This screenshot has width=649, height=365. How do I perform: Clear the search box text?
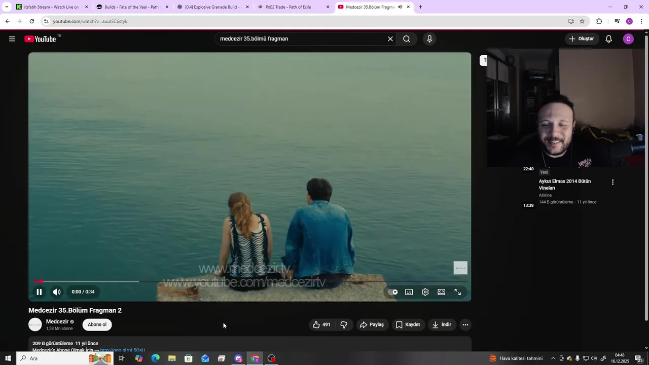(x=390, y=39)
